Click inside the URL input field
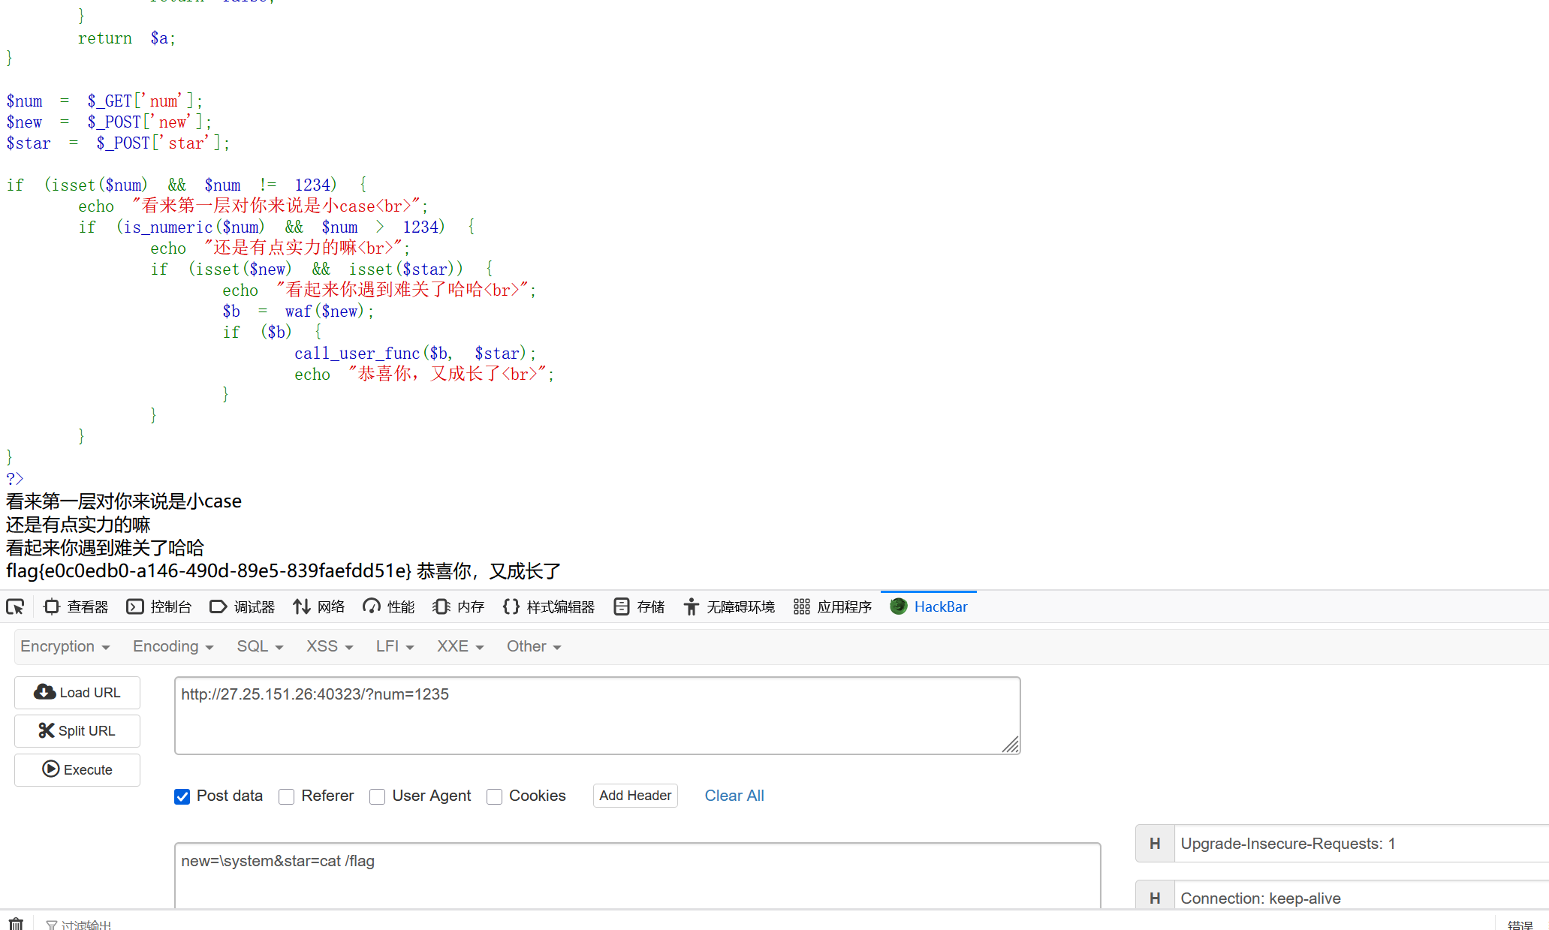This screenshot has height=930, width=1549. 596,715
